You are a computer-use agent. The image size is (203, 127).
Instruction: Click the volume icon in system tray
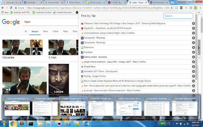click(x=188, y=124)
